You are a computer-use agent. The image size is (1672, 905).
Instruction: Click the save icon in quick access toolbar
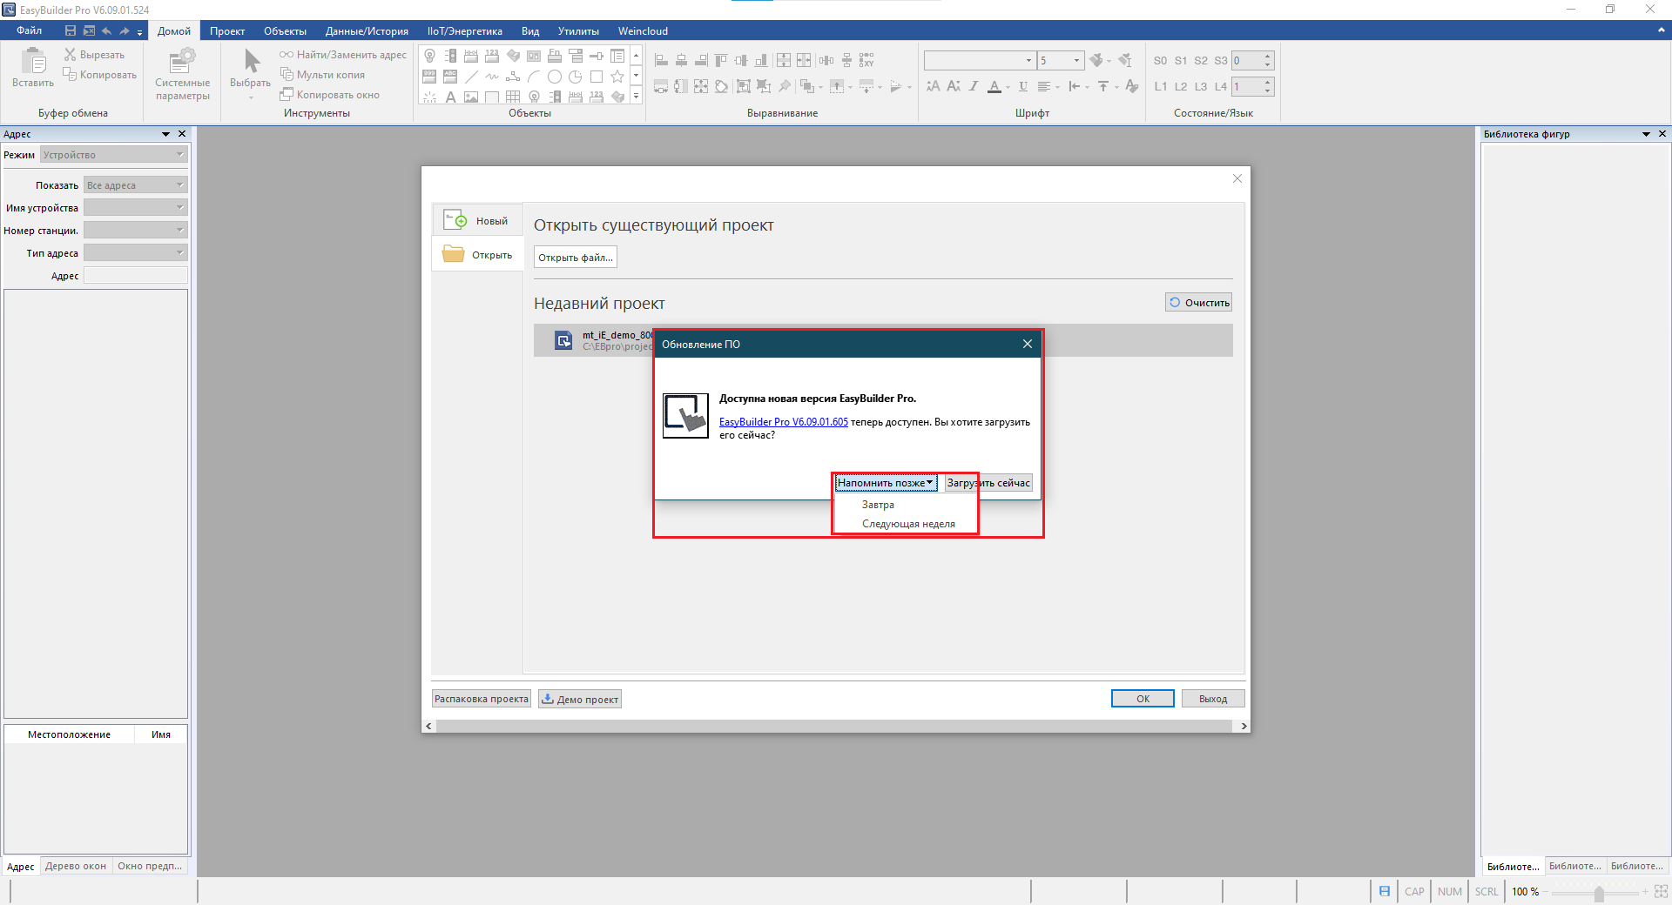click(71, 30)
